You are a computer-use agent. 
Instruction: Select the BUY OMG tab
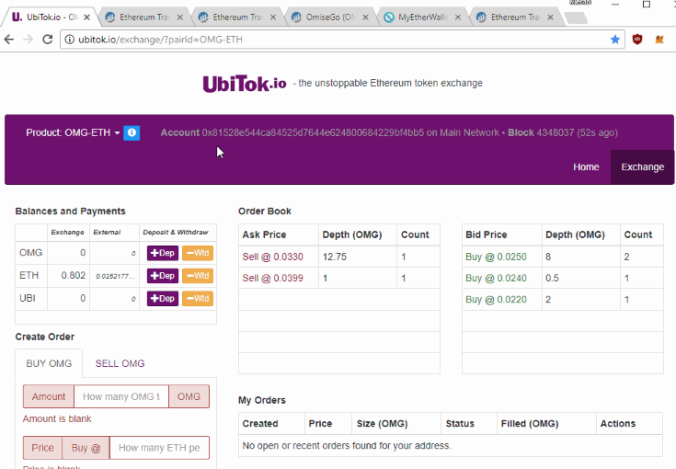pos(49,363)
